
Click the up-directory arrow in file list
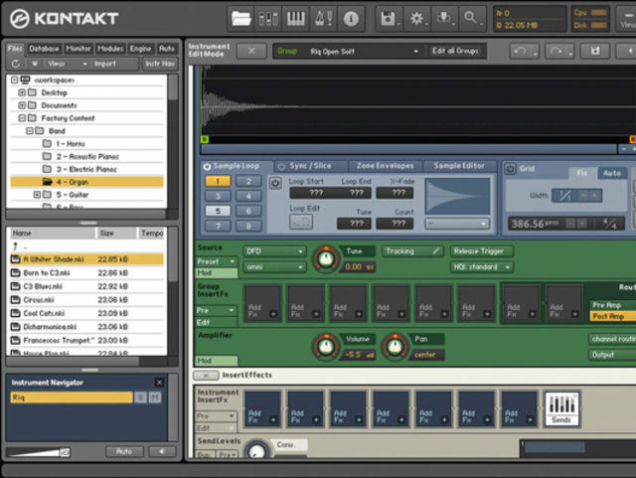(x=16, y=245)
